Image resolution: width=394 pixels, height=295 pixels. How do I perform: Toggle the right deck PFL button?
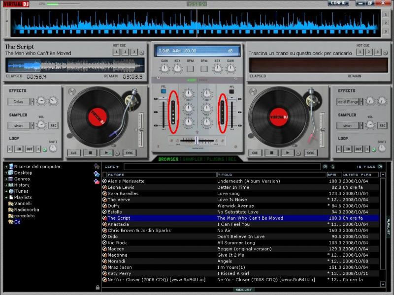(231, 91)
